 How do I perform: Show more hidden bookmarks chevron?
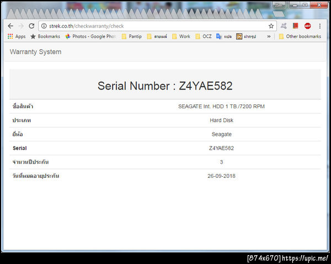[269, 36]
